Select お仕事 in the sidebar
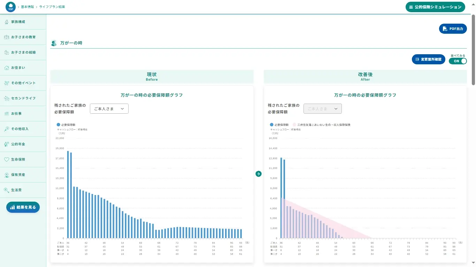 [x=16, y=114]
